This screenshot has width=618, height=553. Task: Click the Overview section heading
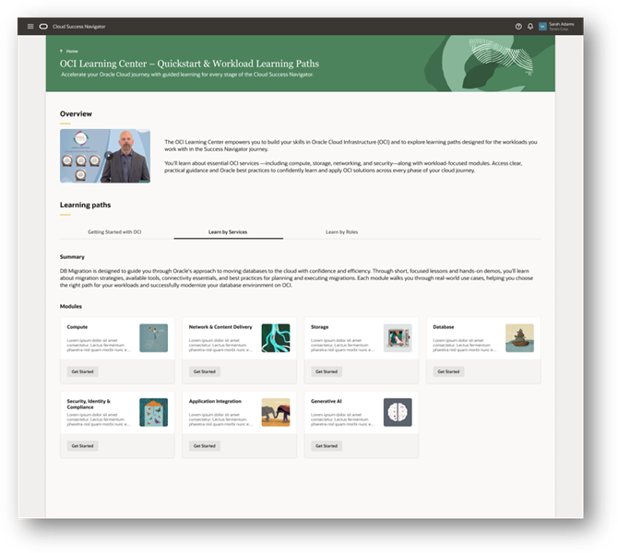click(76, 114)
